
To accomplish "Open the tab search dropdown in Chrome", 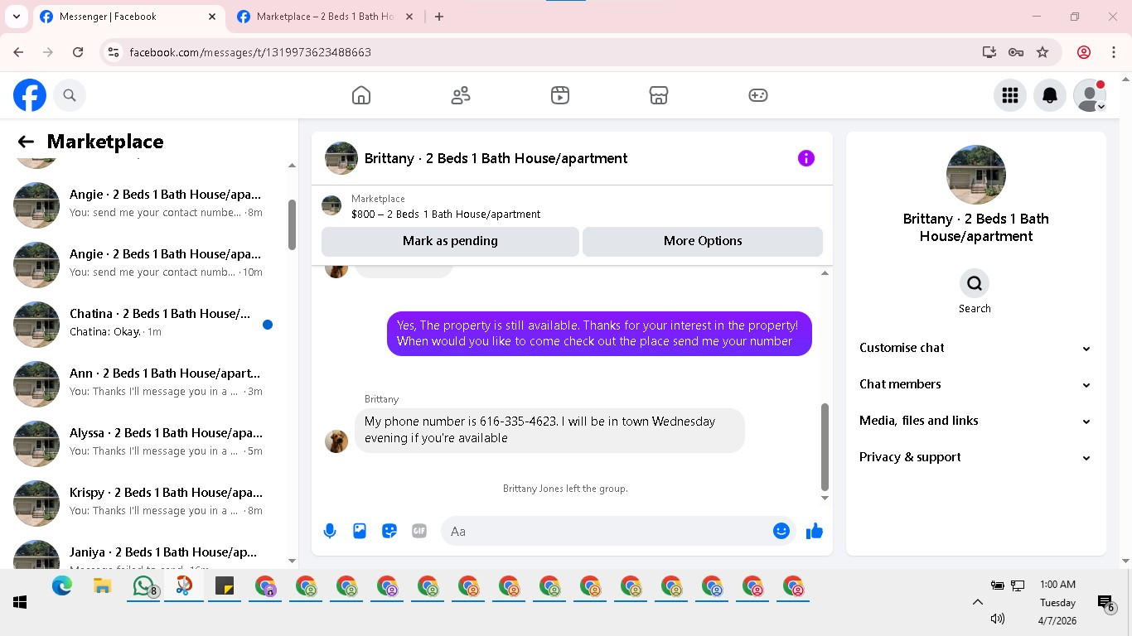I will (16, 17).
